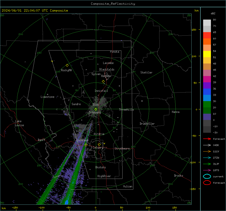This screenshot has height=211, width=226.
Task: Click the Okotoks city label
Action: (100, 167)
